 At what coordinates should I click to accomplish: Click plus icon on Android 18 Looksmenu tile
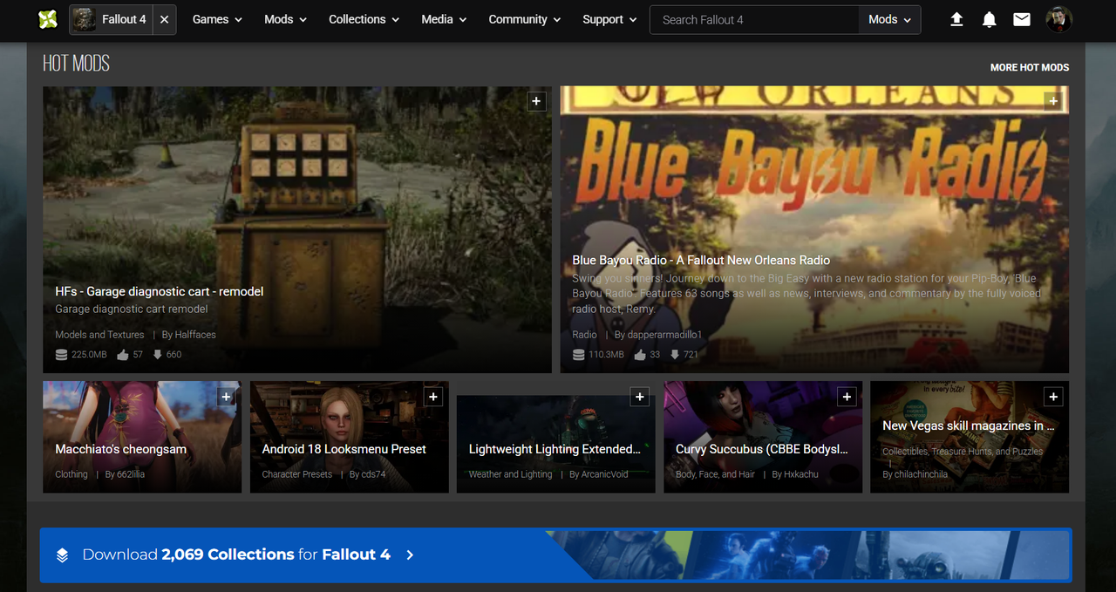[x=432, y=397]
